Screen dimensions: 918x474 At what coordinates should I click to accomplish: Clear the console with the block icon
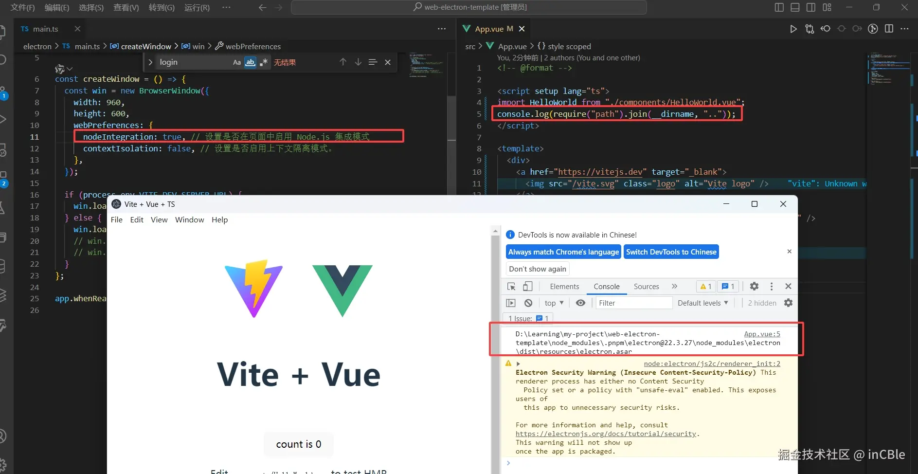528,303
